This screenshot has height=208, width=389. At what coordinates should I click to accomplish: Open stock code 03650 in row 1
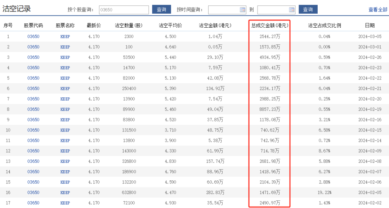(33, 36)
